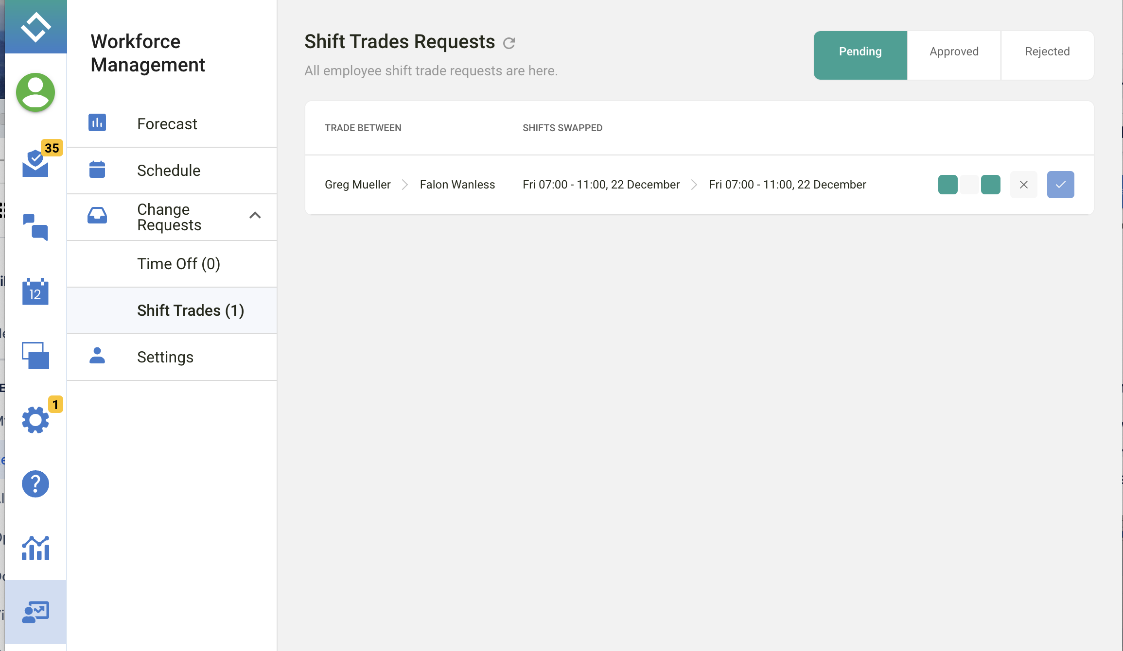This screenshot has width=1123, height=651.
Task: Collapse the Change Requests section chevron
Action: (x=255, y=215)
